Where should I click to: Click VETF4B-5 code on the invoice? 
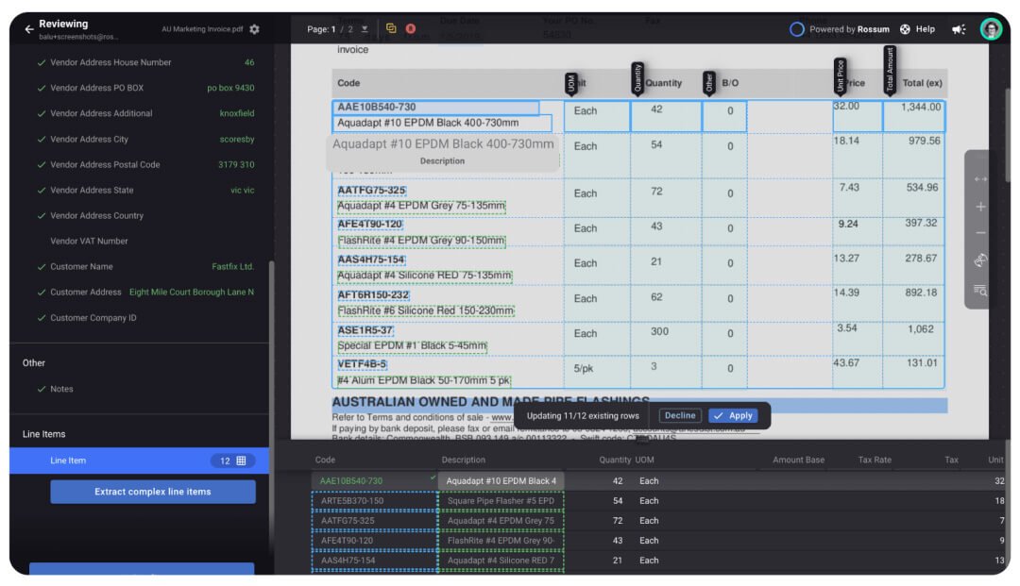pos(362,364)
